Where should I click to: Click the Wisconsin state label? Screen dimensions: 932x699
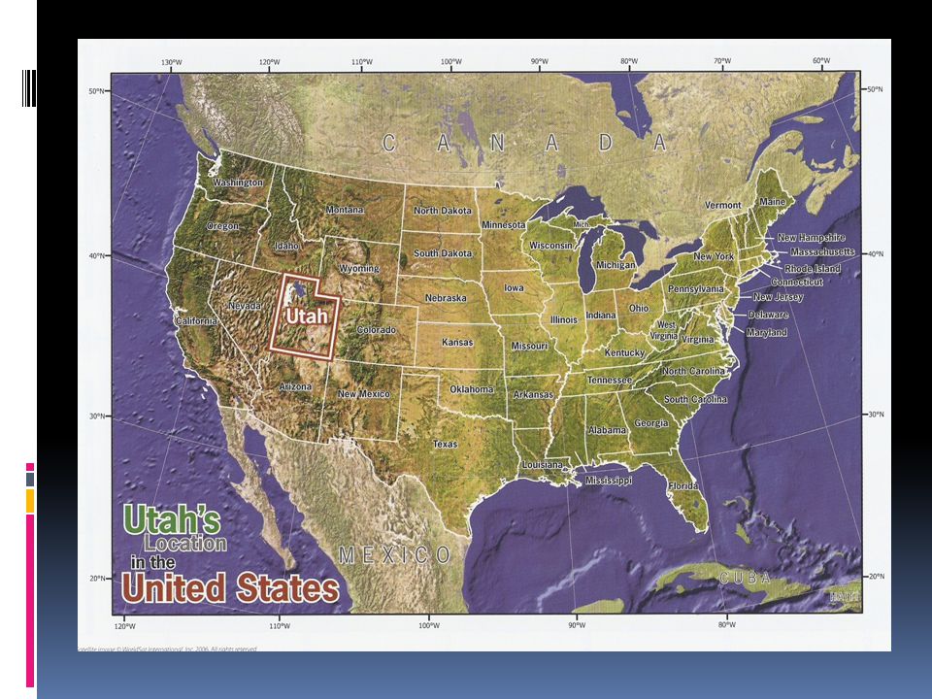(x=551, y=245)
